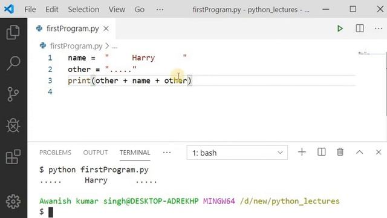The image size is (387, 218).
Task: Open the Explorer view in activity bar
Action: point(13,32)
